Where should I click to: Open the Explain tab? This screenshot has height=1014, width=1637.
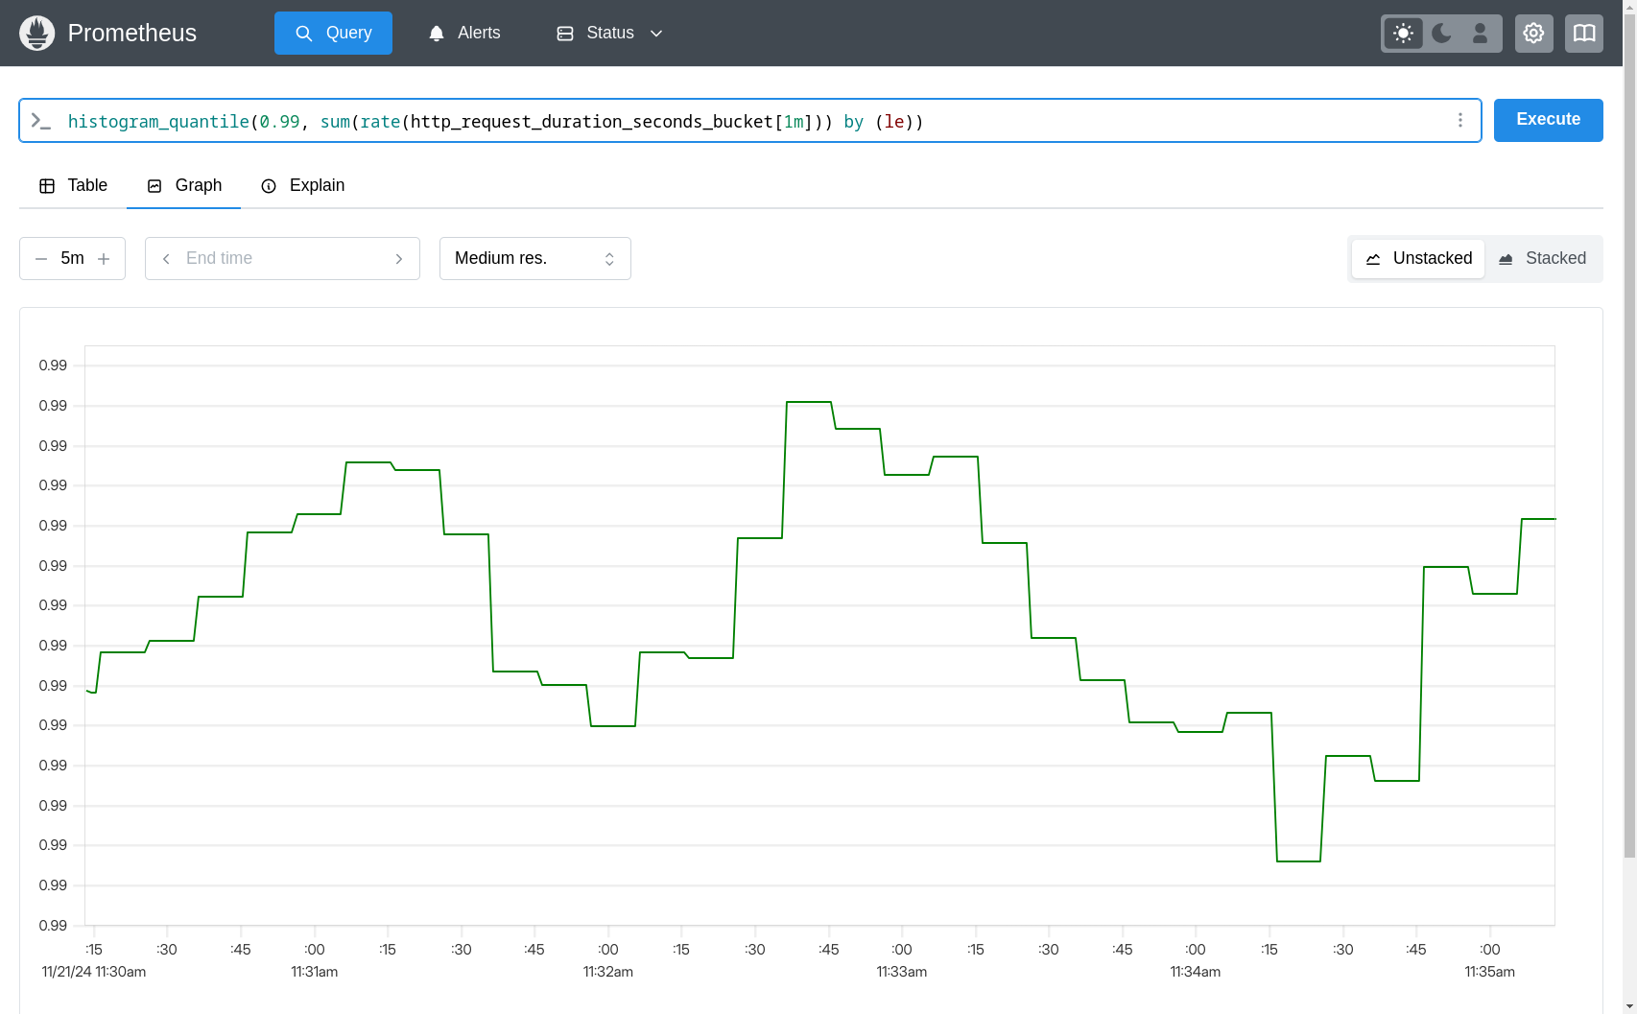(302, 185)
